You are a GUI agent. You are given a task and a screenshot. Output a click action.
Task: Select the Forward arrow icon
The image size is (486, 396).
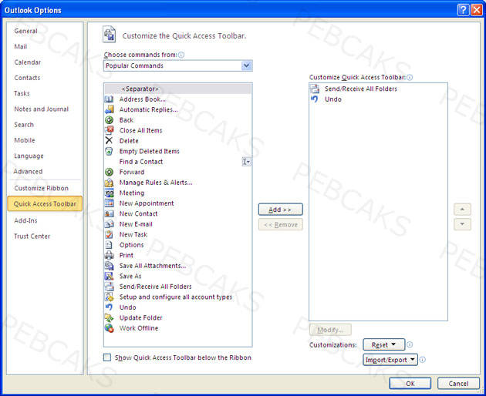click(110, 172)
